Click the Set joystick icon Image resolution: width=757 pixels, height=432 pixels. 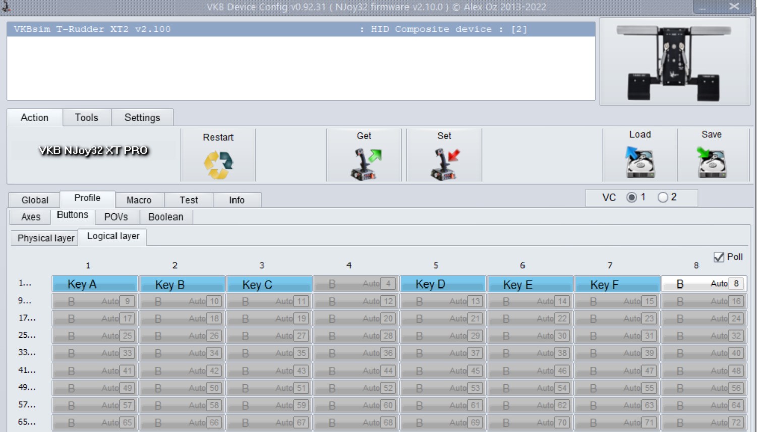[x=444, y=164]
